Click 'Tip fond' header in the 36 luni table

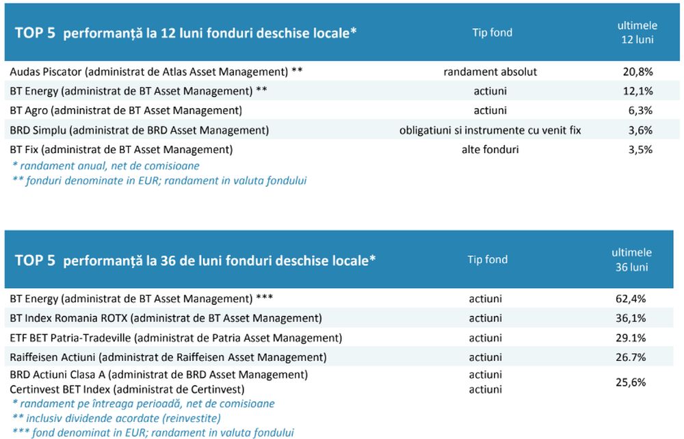[487, 259]
